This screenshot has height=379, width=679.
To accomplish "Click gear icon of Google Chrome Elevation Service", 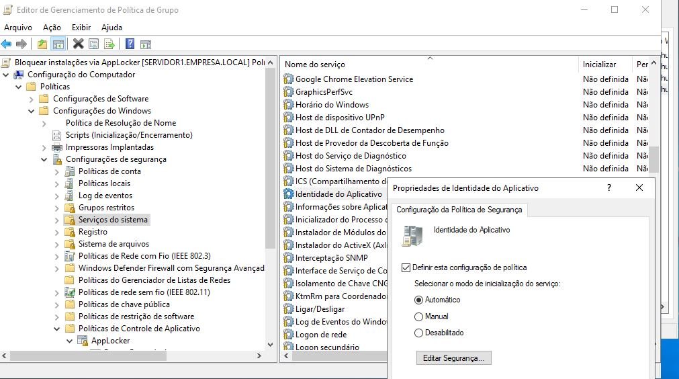I will click(288, 79).
